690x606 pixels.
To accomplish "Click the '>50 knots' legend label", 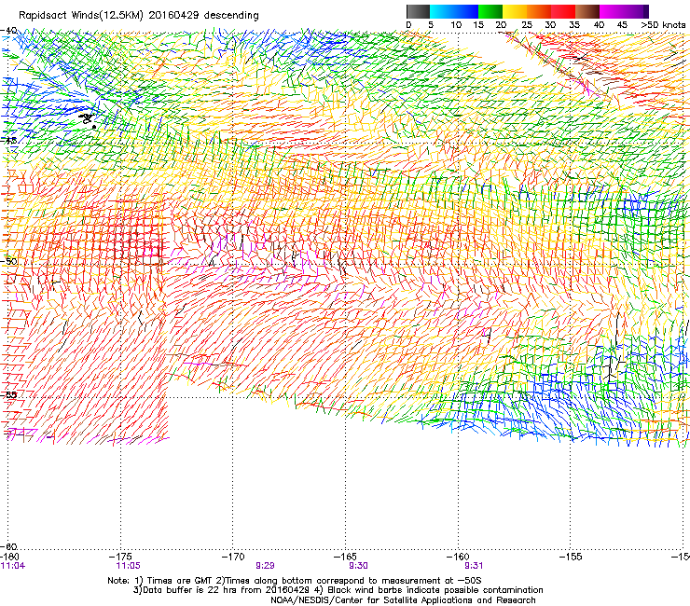I will [x=663, y=25].
